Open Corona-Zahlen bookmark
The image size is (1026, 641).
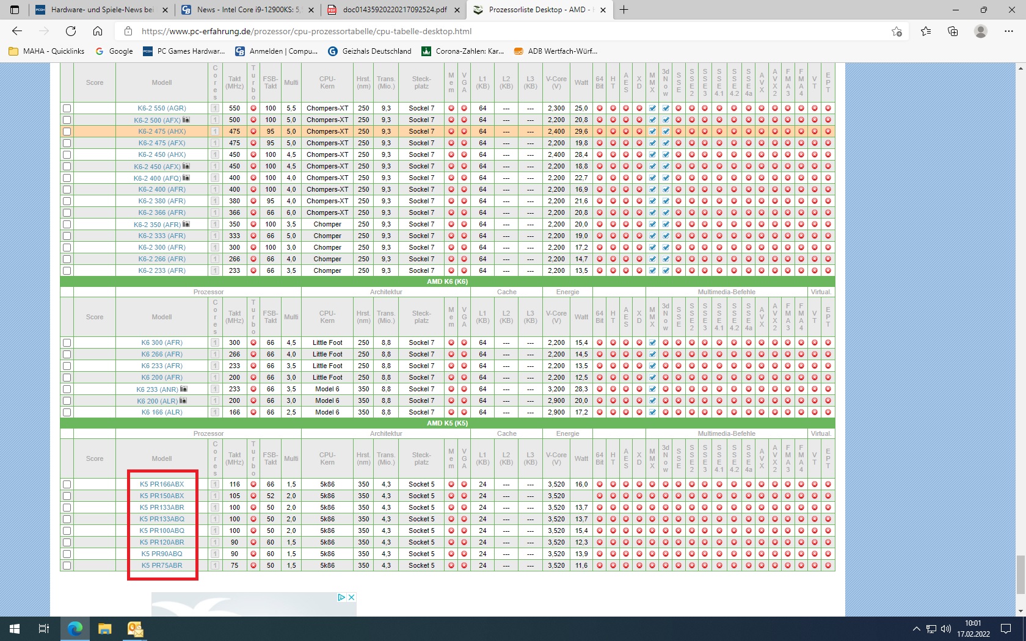(463, 51)
